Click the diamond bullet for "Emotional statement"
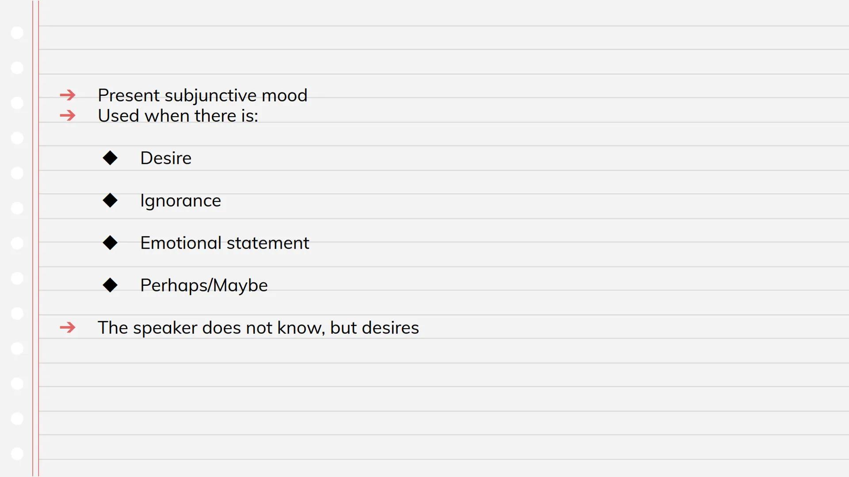Viewport: 849px width, 477px height. [110, 243]
